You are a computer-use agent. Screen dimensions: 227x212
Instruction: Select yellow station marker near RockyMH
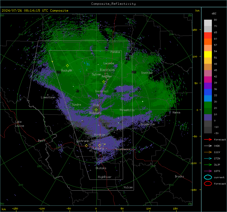(x=67, y=66)
